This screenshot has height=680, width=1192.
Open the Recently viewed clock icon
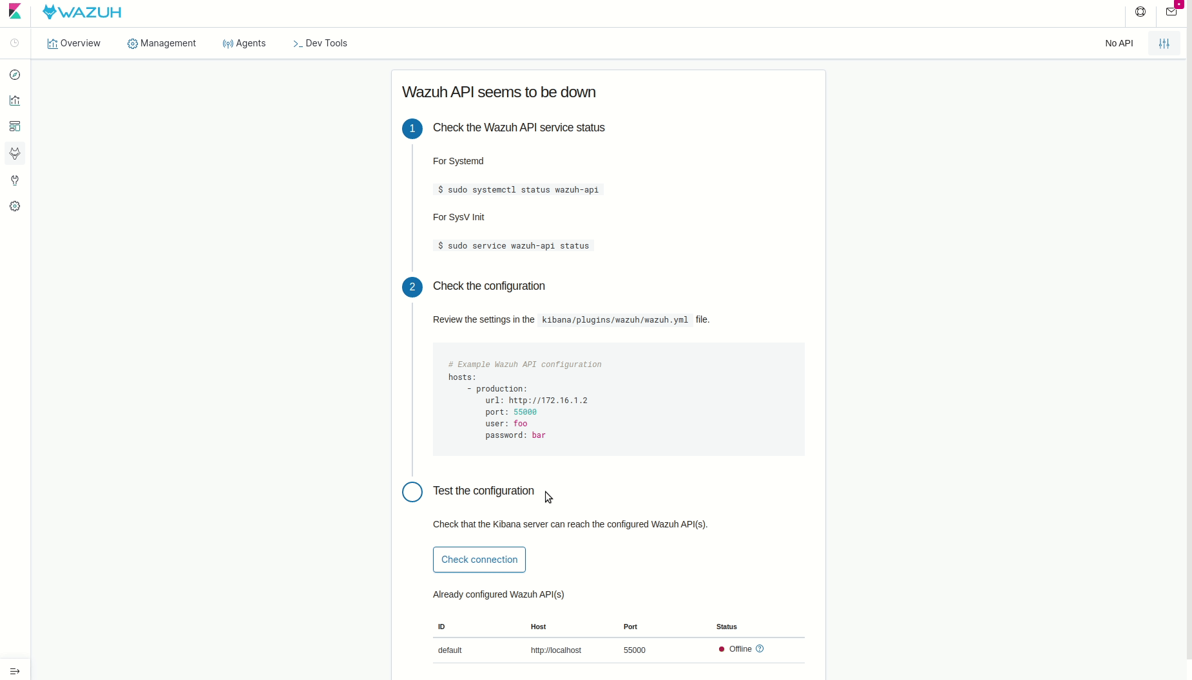(15, 42)
